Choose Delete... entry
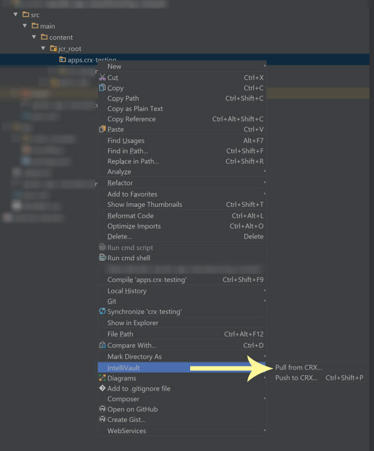Viewport: 374px width, 451px height. 182,237
